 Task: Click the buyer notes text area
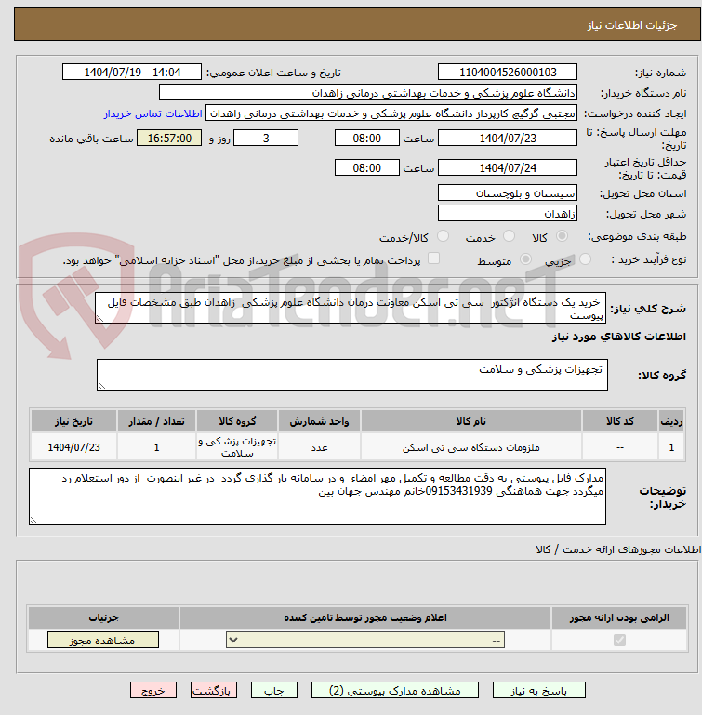[x=317, y=497]
